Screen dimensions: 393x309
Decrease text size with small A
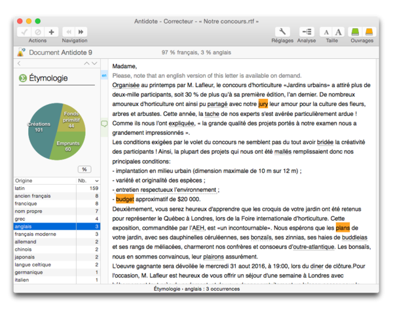point(326,32)
